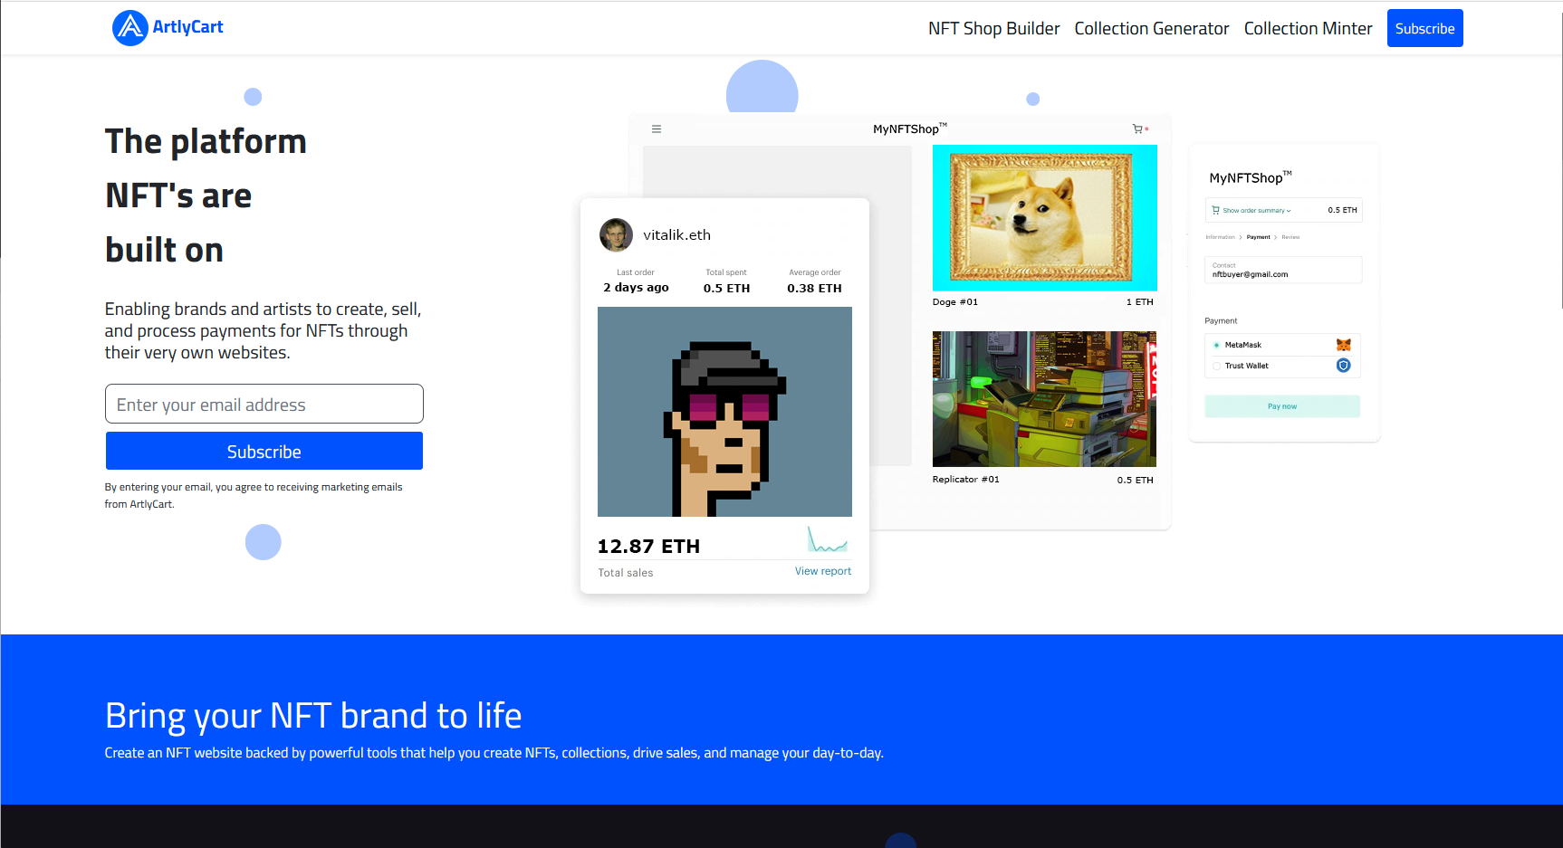Image resolution: width=1563 pixels, height=848 pixels.
Task: Click the email address input field
Action: pos(264,404)
